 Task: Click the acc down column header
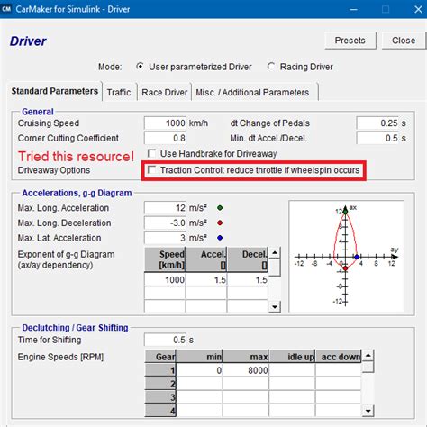(339, 357)
